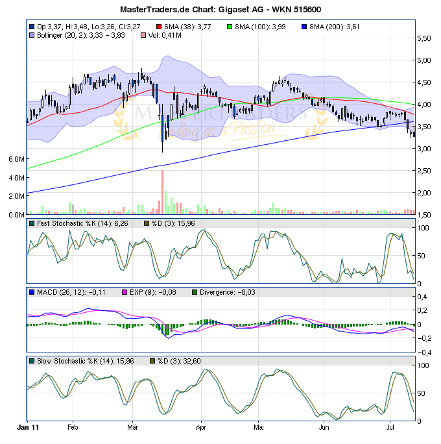This screenshot has height=444, width=441.
Task: Click the EXP (9): -0,08 label
Action: click(153, 292)
